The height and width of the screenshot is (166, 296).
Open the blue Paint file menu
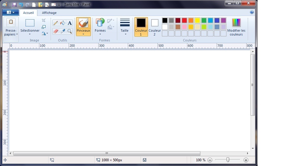click(x=10, y=12)
